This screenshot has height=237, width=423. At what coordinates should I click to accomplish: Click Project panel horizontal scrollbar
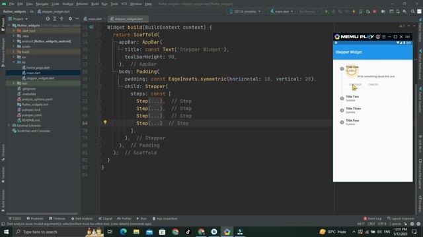(42, 213)
